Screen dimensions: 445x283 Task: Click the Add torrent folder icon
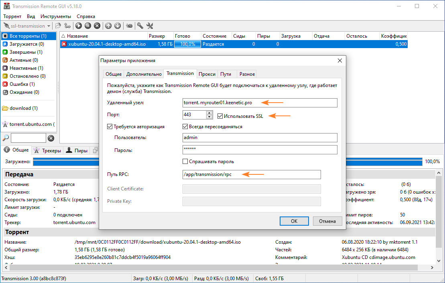(x=58, y=26)
